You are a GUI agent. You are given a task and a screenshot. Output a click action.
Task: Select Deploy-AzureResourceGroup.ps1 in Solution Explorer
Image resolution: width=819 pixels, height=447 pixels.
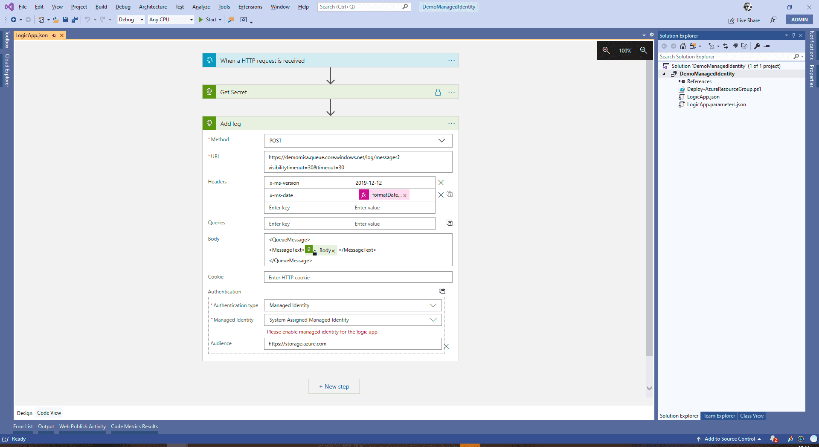click(x=723, y=89)
